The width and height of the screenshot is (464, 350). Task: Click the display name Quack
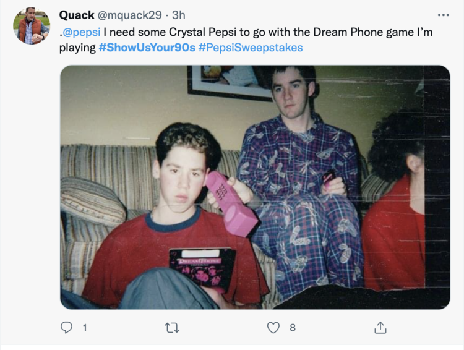(x=77, y=15)
